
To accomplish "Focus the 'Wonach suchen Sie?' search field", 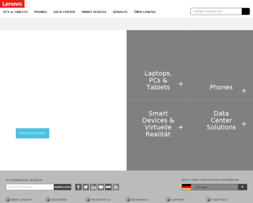I will click(216, 11).
